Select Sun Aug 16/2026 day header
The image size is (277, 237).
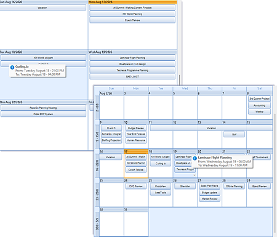(44, 2)
